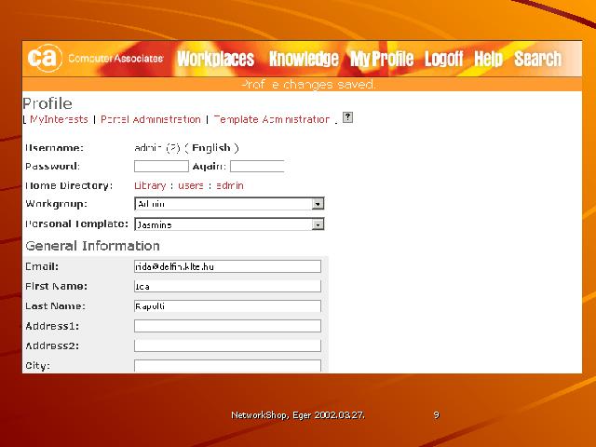The width and height of the screenshot is (596, 447).
Task: Expand the Personal Template dropdown
Action: 318,224
